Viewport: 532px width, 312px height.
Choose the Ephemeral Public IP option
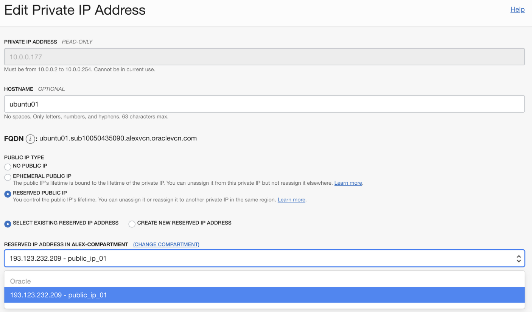(8, 177)
